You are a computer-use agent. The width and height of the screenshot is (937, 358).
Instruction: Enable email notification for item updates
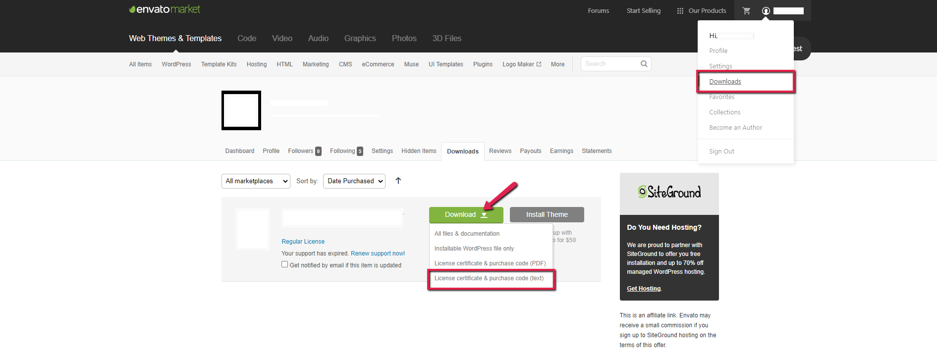coord(285,264)
